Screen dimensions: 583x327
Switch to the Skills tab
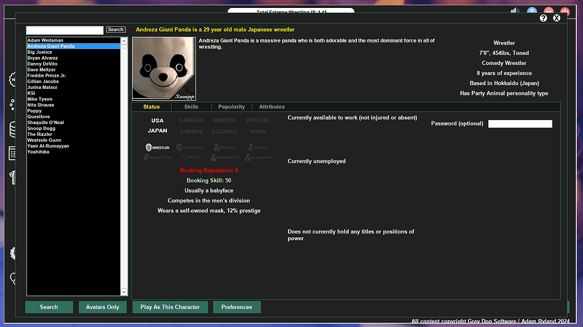pyautogui.click(x=191, y=107)
